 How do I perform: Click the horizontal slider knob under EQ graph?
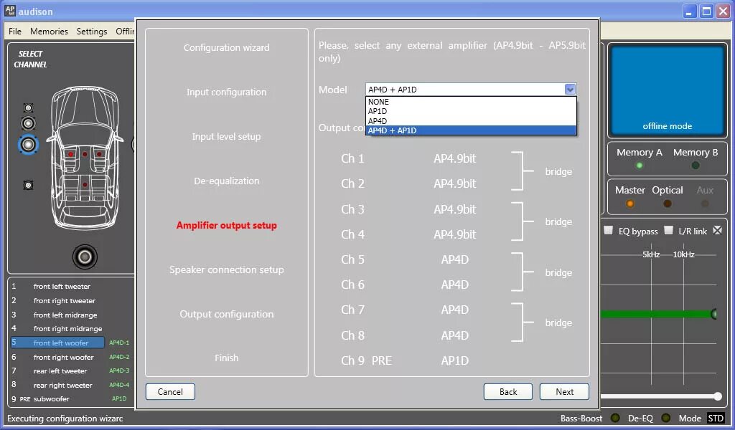pos(718,396)
